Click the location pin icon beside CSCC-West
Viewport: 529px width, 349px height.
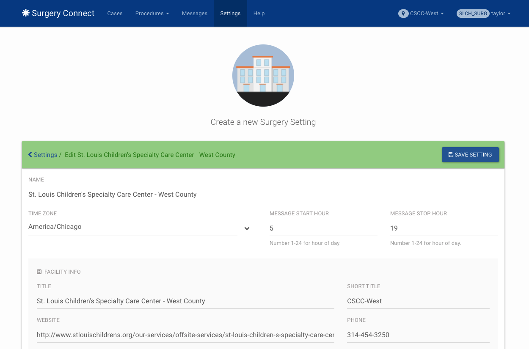click(x=403, y=14)
